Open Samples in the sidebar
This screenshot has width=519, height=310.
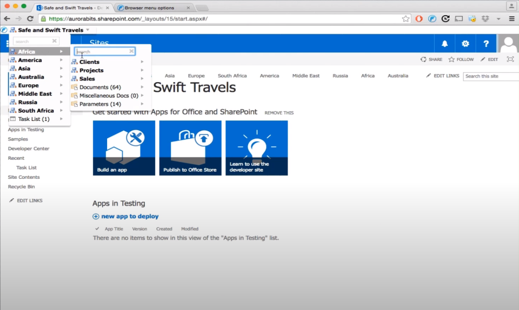pyautogui.click(x=18, y=139)
